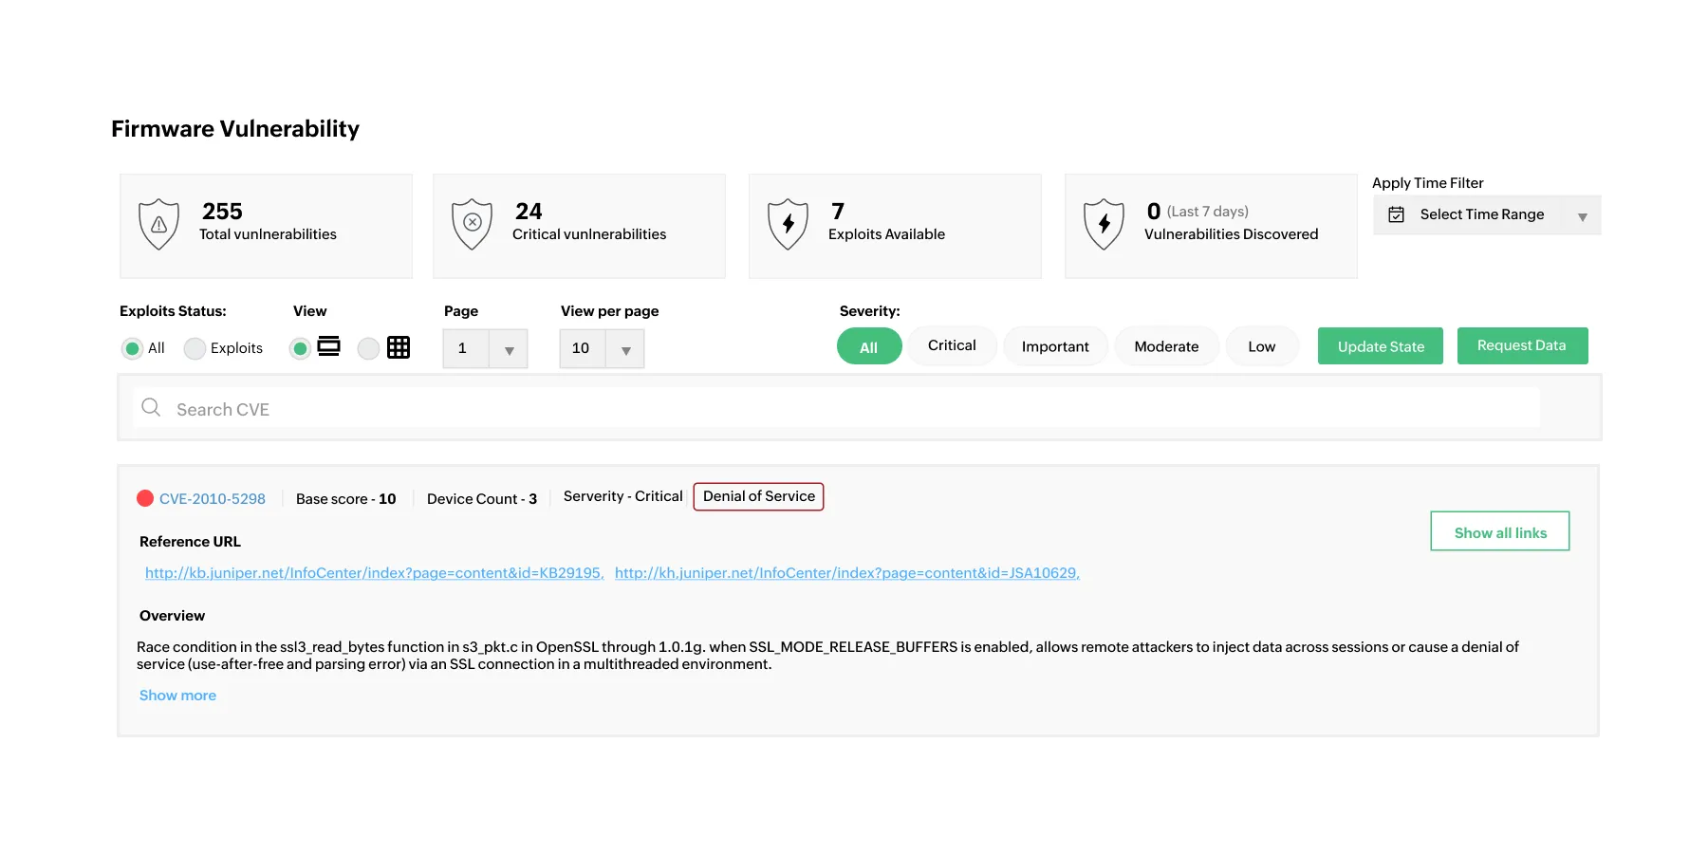
Task: Click the Vulnerabilities Discovered shield icon
Action: (1104, 225)
